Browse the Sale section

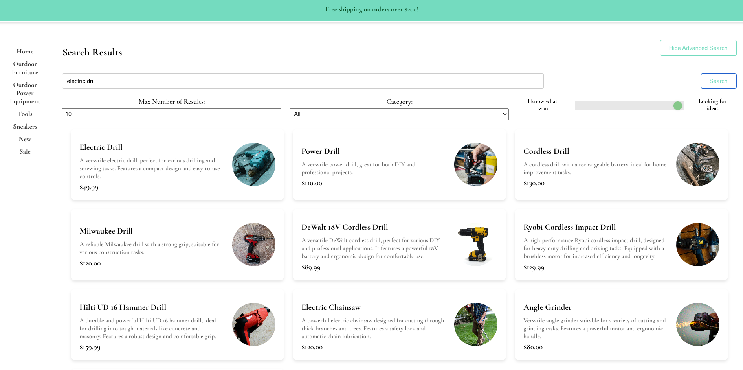point(25,151)
